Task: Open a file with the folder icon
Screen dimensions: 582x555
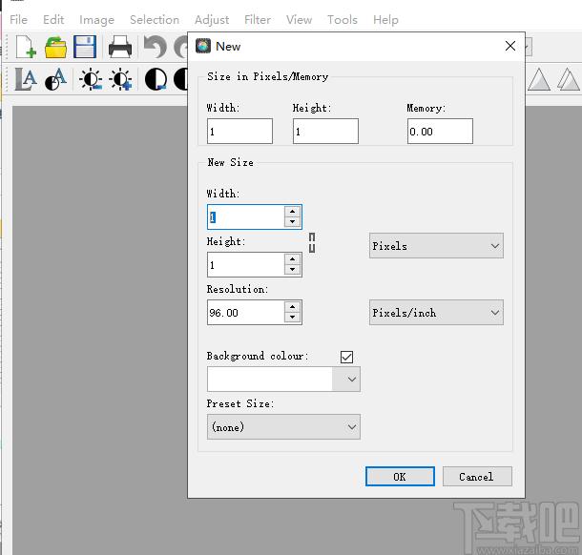Action: point(55,47)
